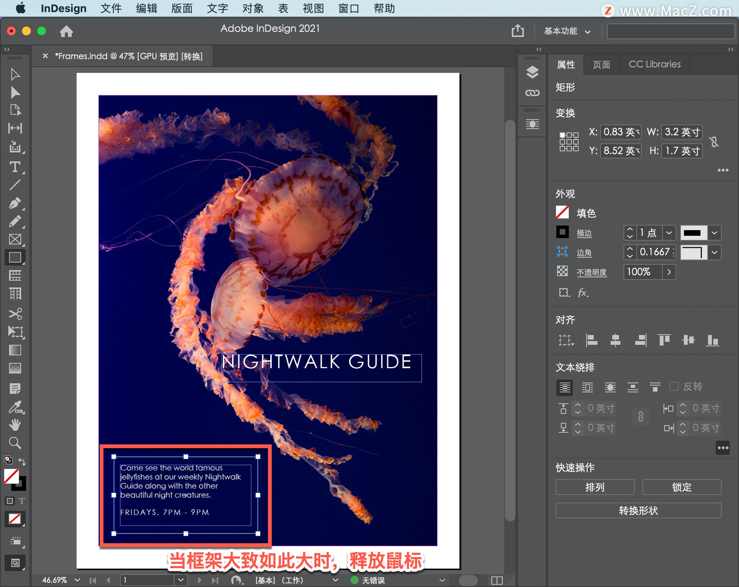739x587 pixels.
Task: Open zoom level dropdown in status bar
Action: [x=77, y=580]
